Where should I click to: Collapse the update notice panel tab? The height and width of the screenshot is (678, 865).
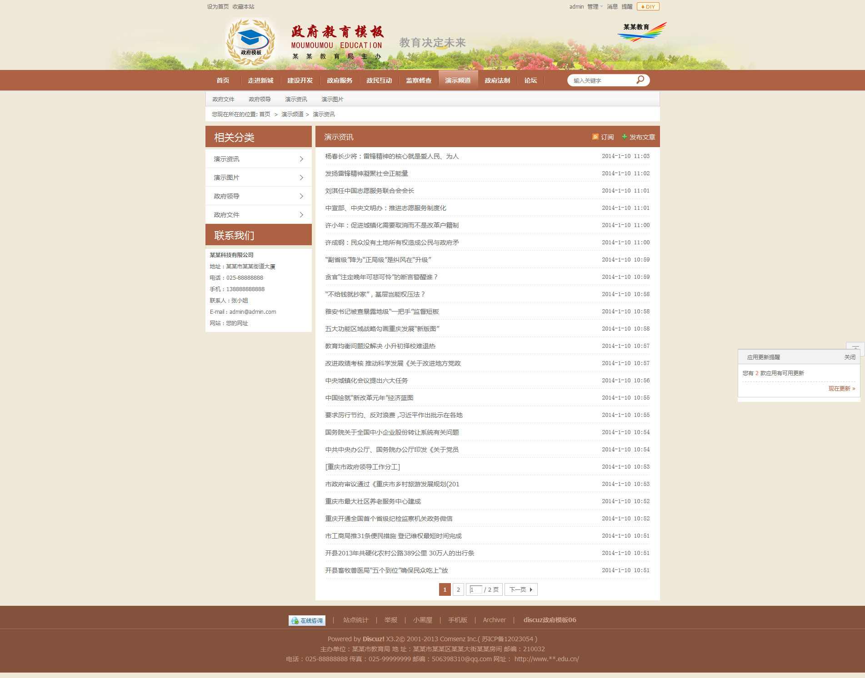(x=855, y=347)
